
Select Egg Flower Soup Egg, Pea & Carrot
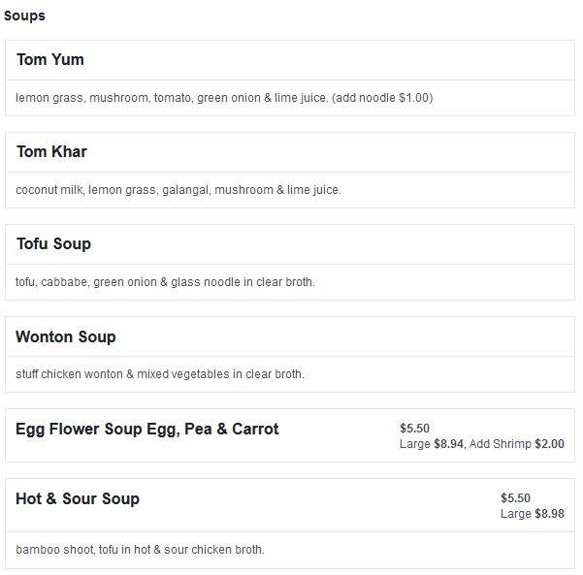coord(147,429)
